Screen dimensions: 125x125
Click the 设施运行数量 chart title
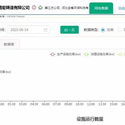pyautogui.click(x=90, y=119)
